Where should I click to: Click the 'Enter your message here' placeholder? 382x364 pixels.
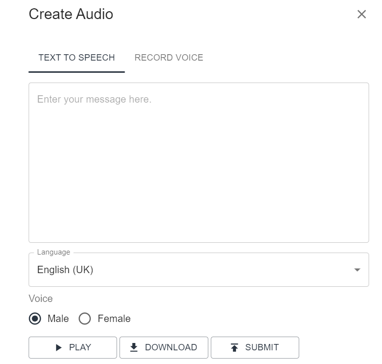pyautogui.click(x=94, y=100)
